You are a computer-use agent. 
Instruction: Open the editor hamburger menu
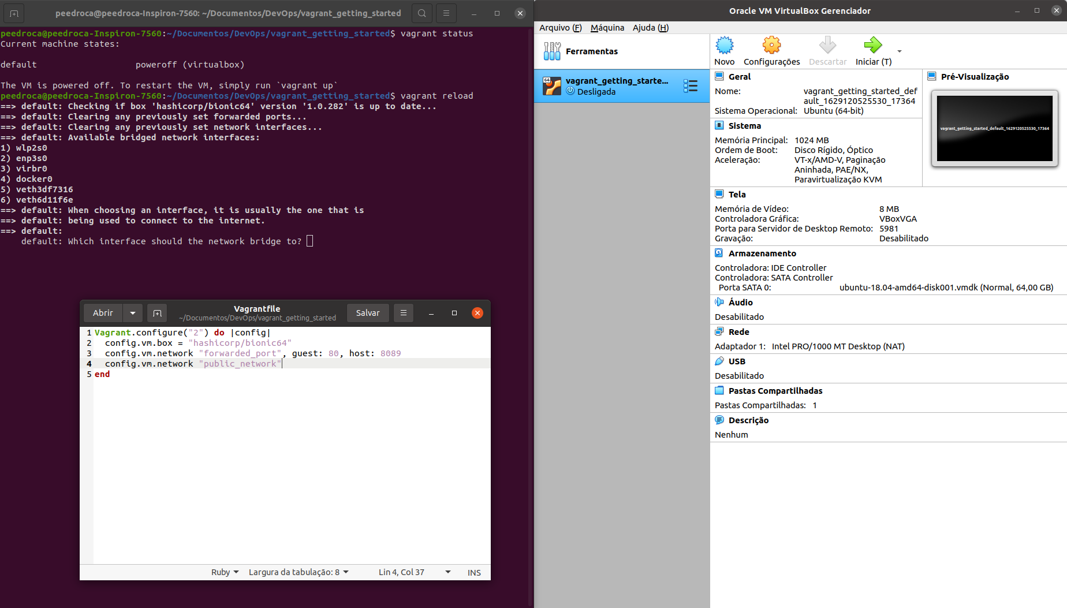tap(404, 313)
